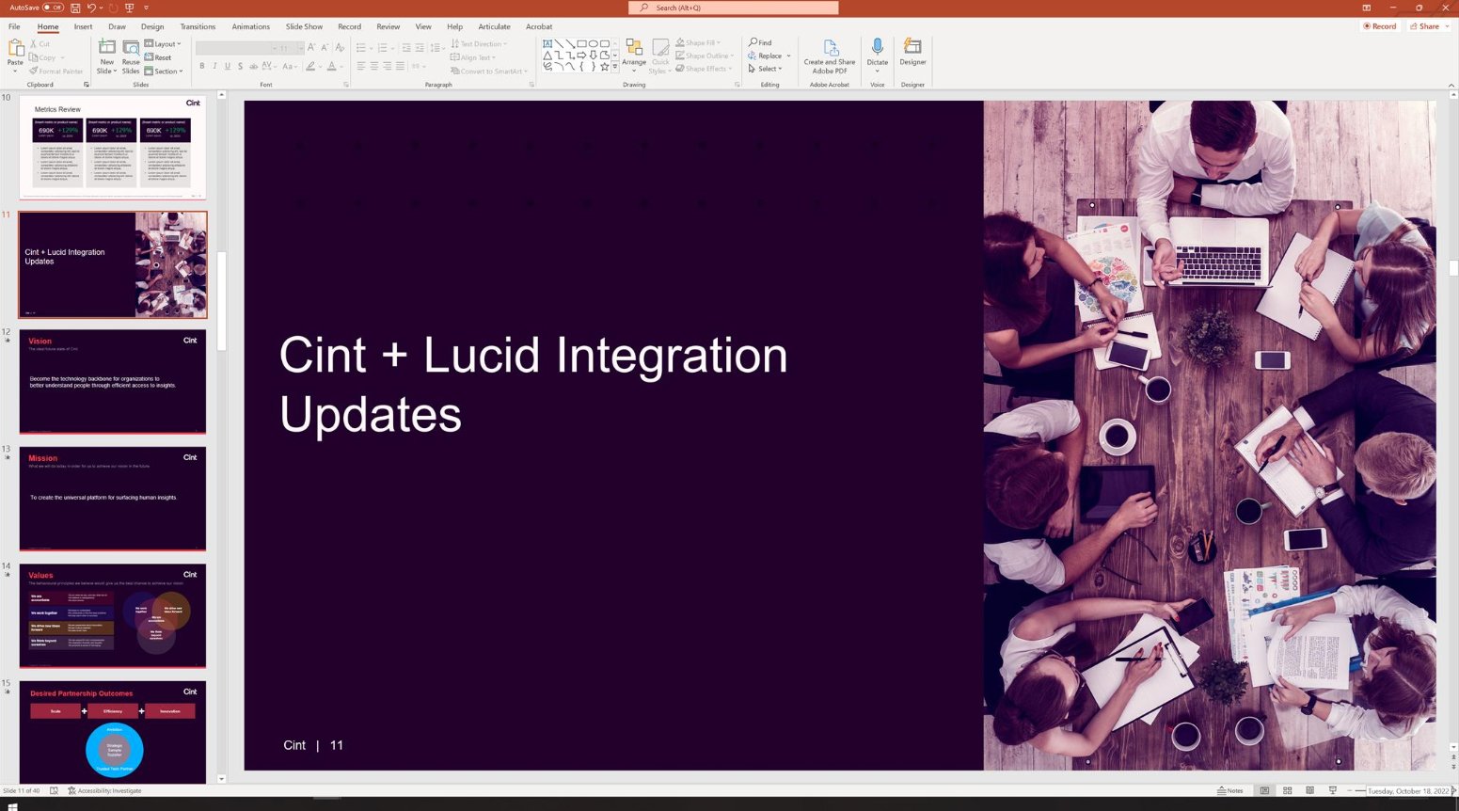Click the Record button at top right

1379,26
